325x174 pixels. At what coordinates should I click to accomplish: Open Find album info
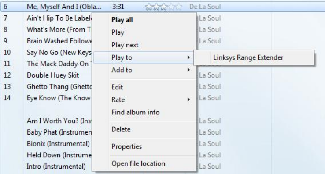coord(135,112)
